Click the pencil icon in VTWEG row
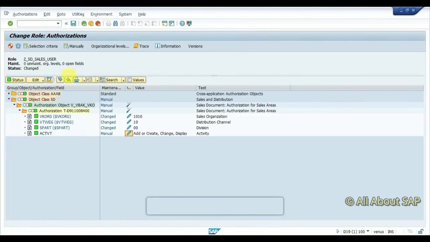The width and height of the screenshot is (430, 242). [x=129, y=122]
